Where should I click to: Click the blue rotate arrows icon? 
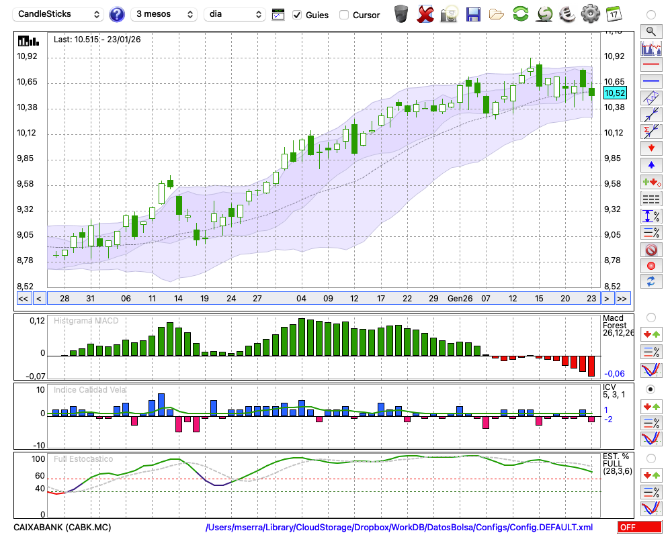pos(651,282)
